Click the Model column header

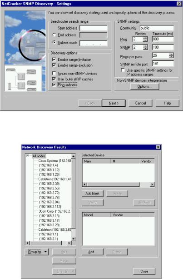pos(97,215)
